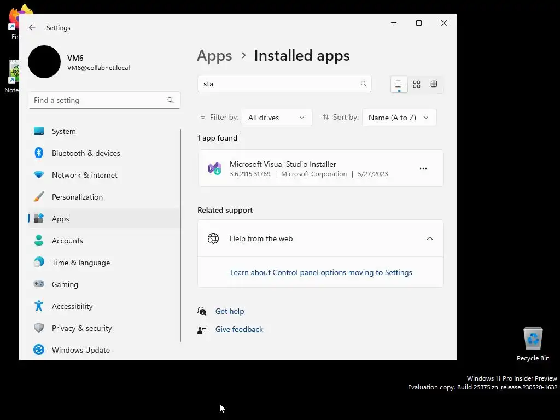Click the Time & language clock icon
Screen dimensions: 560x420
click(x=39, y=262)
